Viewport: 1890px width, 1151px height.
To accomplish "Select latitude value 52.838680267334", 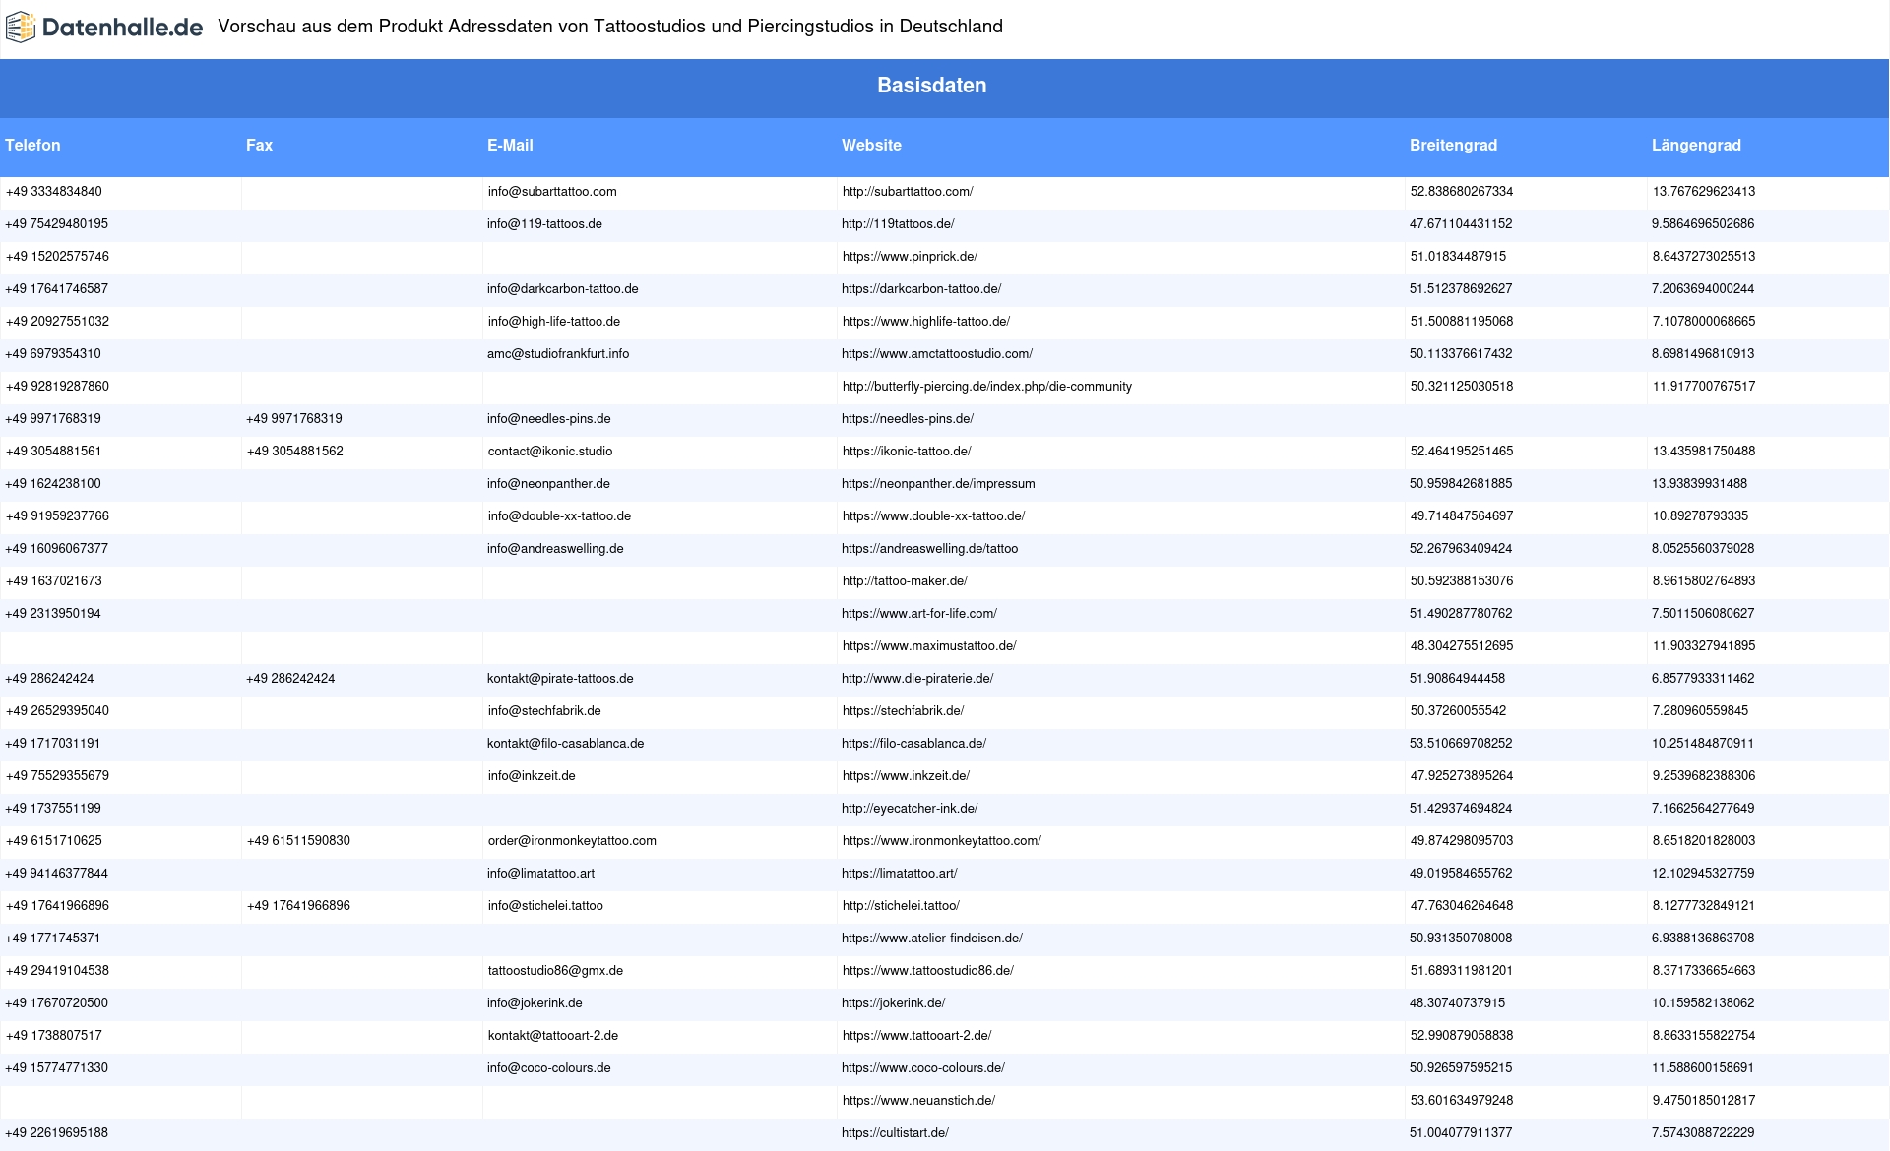I will tap(1462, 192).
